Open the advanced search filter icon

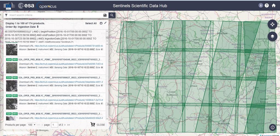point(6,15)
